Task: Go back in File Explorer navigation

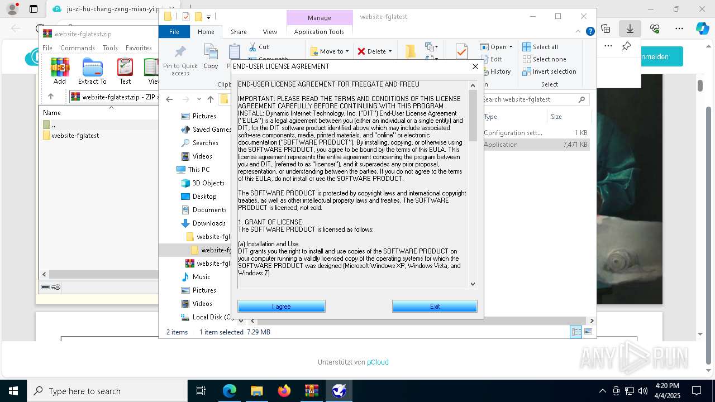Action: tap(169, 99)
